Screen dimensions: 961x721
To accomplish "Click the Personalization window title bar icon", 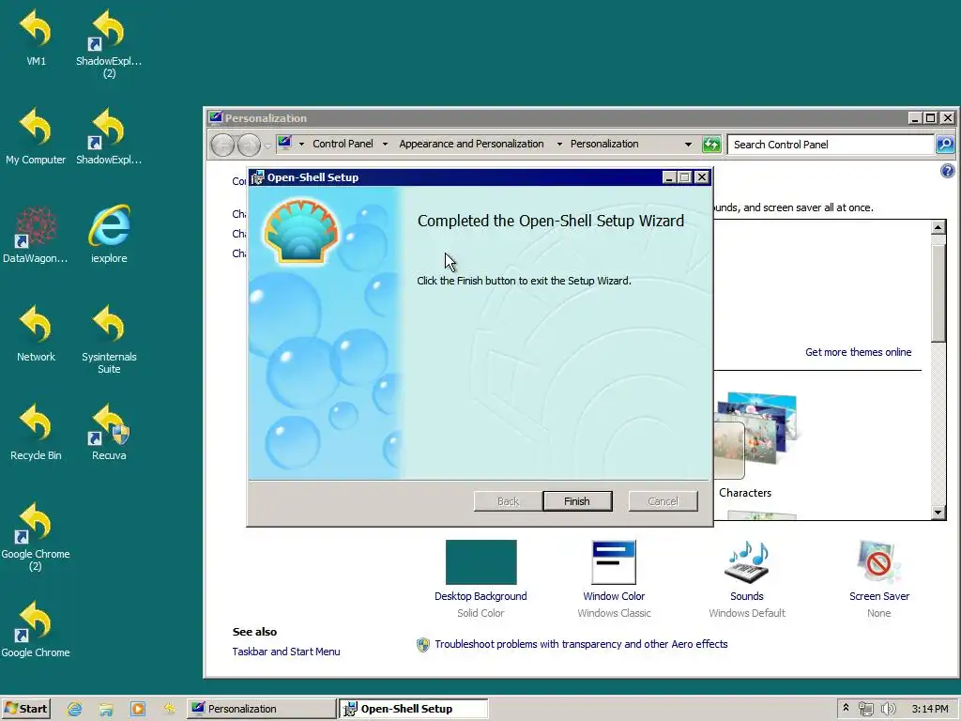I will coord(215,117).
